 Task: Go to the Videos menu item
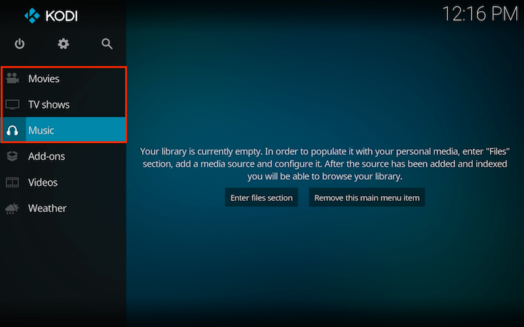point(64,182)
